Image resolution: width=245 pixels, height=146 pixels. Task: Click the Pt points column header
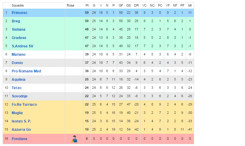click(87, 5)
